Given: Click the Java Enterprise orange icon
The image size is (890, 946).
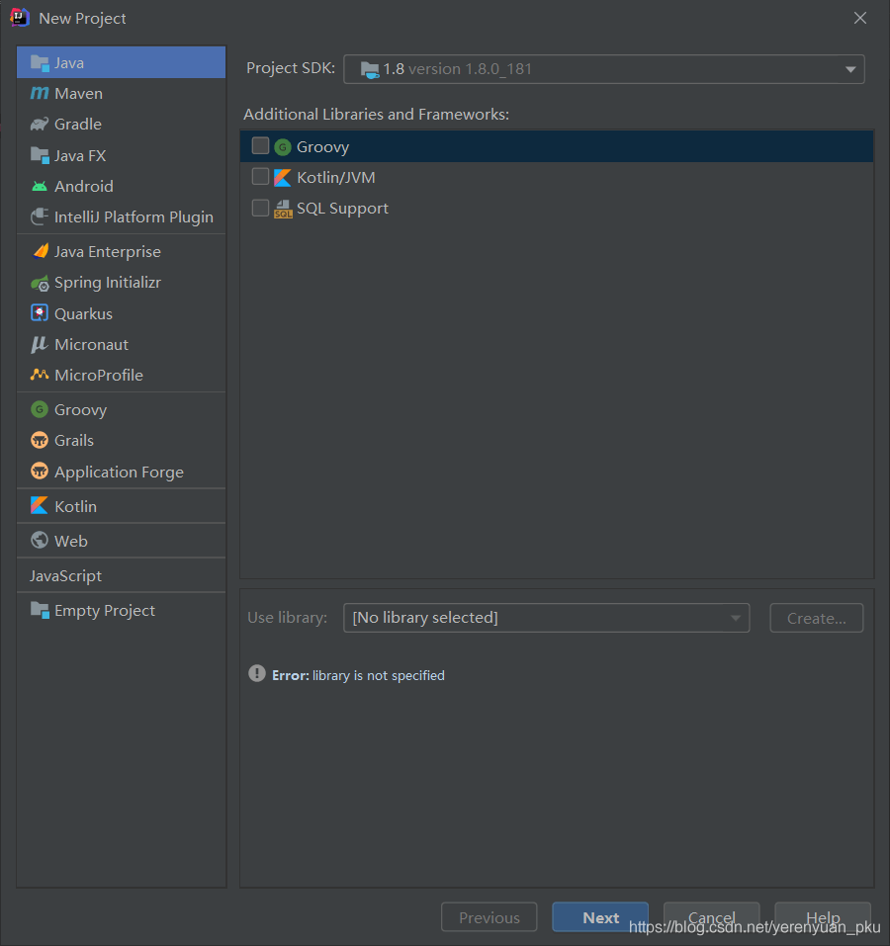Looking at the screenshot, I should [40, 251].
